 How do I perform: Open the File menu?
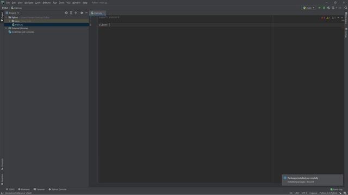[8, 3]
